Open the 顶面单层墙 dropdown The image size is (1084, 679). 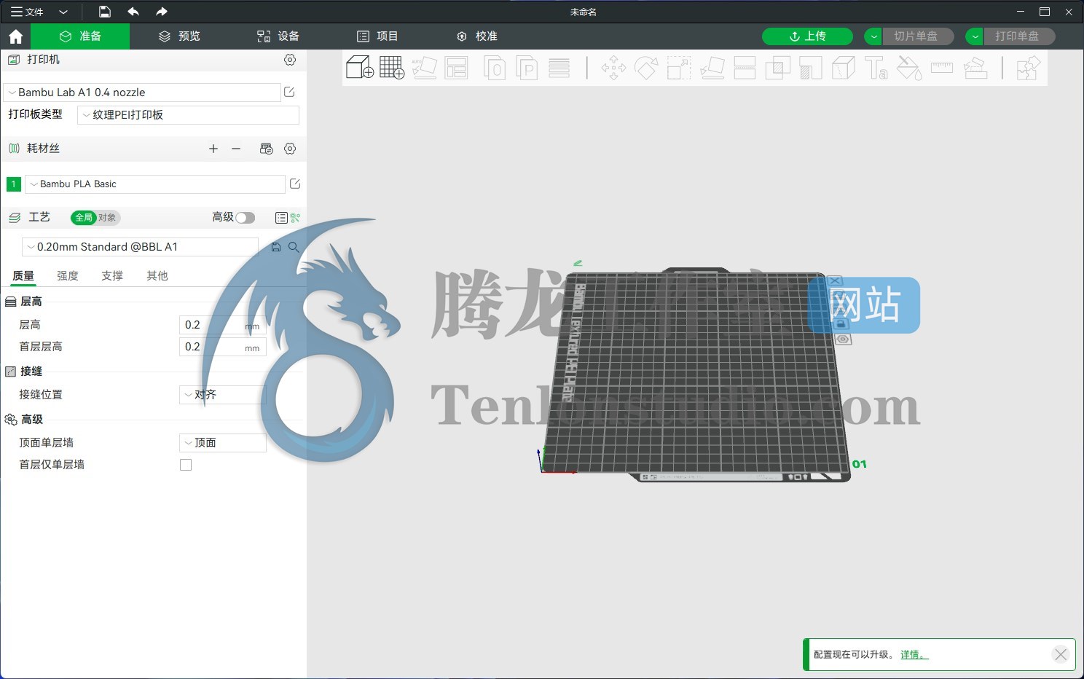coord(223,443)
